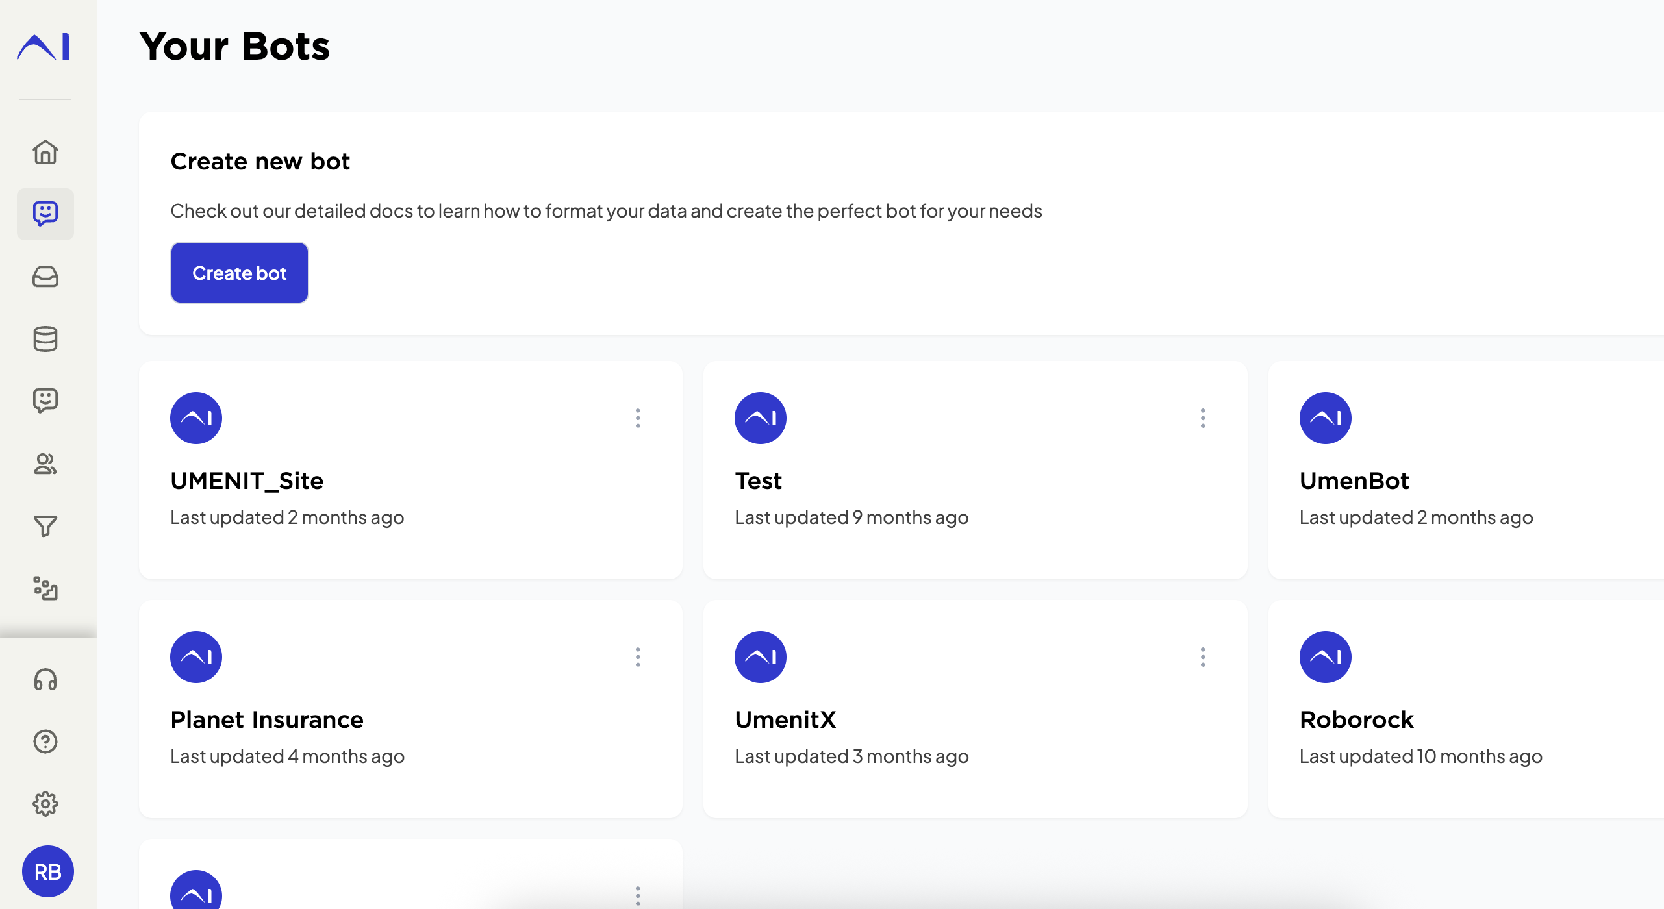Viewport: 1664px width, 909px height.
Task: Open the Funnel filter icon
Action: pos(45,526)
